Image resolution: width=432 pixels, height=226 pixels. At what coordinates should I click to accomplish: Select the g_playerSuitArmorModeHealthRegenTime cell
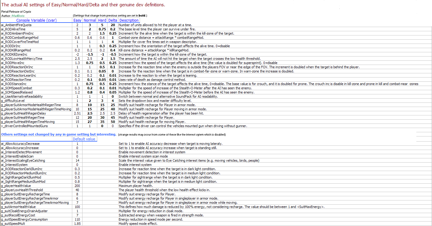point(36,105)
